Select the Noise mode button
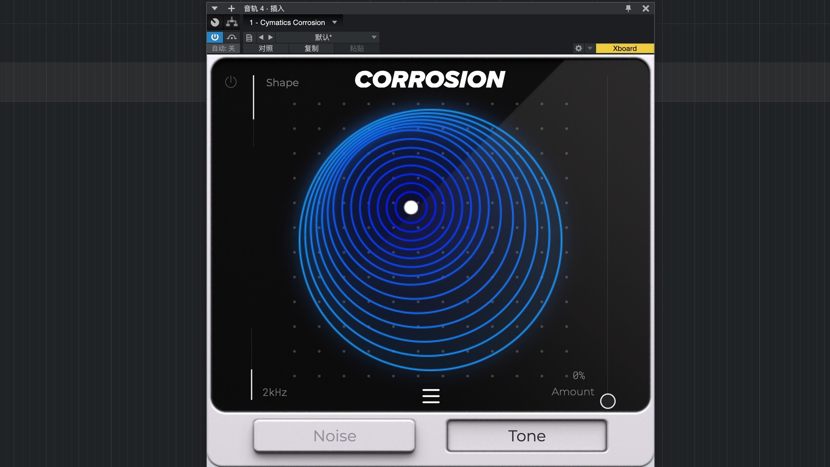Screen dimensions: 830x467 coord(334,436)
